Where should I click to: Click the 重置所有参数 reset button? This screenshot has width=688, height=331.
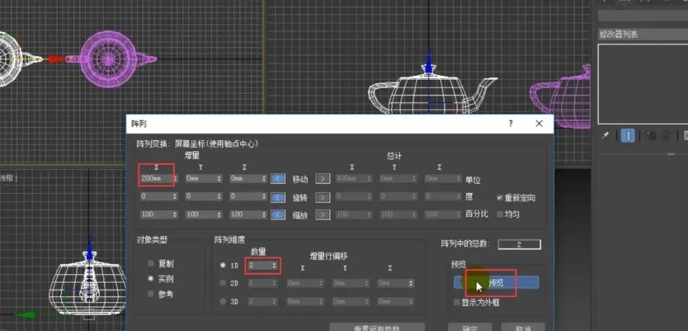coord(377,327)
